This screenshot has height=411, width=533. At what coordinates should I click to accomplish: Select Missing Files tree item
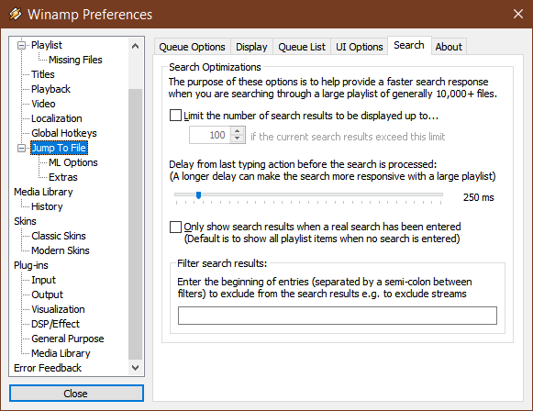(x=75, y=60)
